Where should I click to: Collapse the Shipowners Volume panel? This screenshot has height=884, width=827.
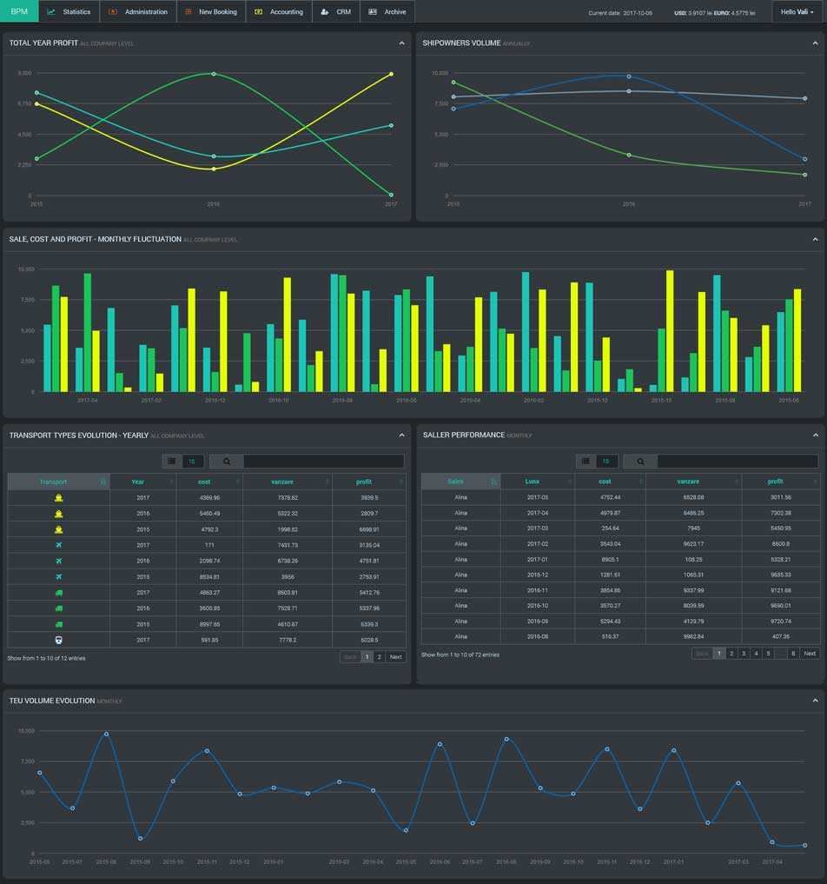(815, 43)
